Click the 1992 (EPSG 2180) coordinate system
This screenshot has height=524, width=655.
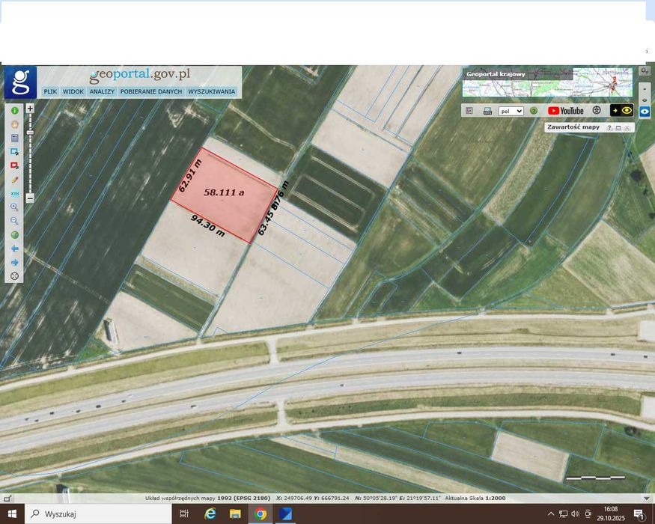[243, 498]
